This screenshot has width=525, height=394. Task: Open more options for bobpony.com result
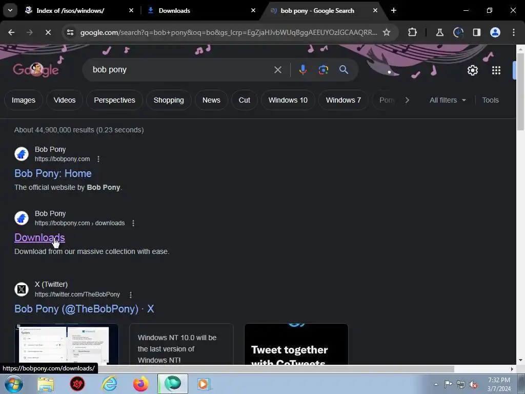[98, 159]
